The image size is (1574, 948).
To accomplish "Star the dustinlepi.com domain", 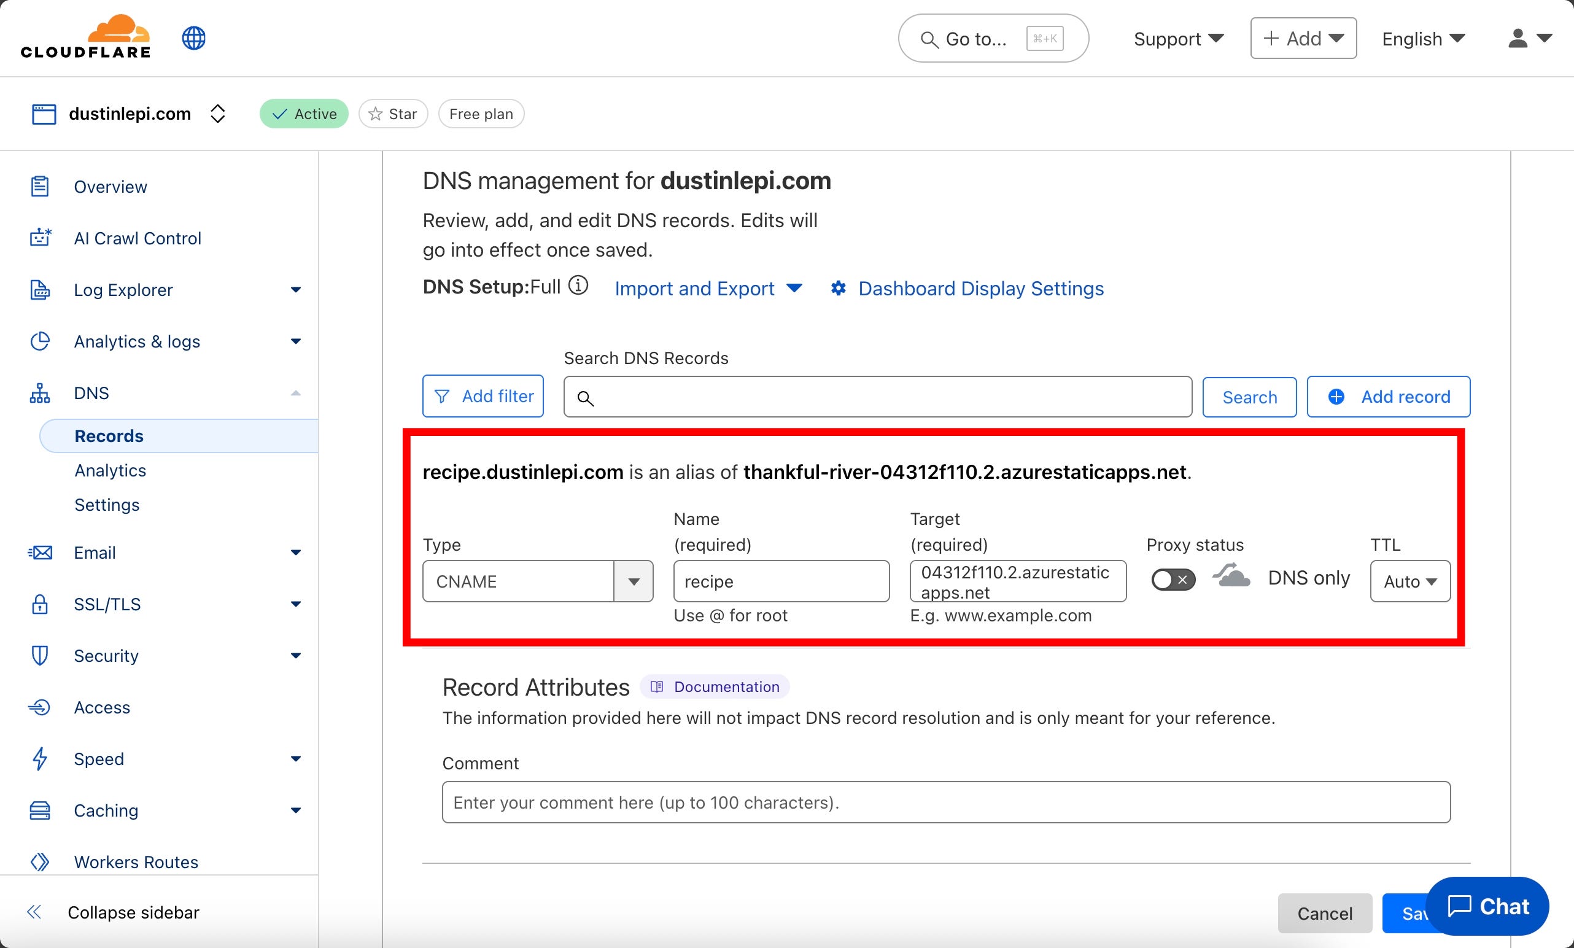I will pyautogui.click(x=393, y=114).
